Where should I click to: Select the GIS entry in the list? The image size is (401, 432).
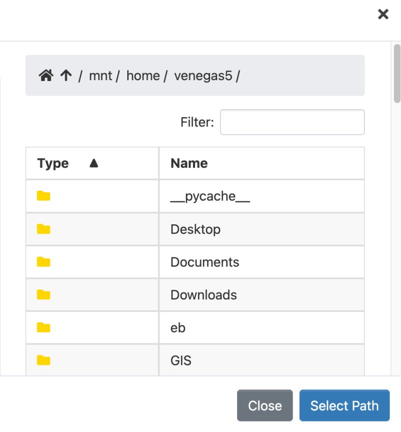coord(181,360)
